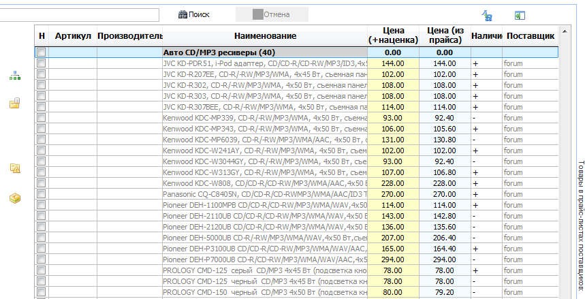Click the green arrow panel icon
Image resolution: width=585 pixels, height=299 pixels.
pos(520,15)
